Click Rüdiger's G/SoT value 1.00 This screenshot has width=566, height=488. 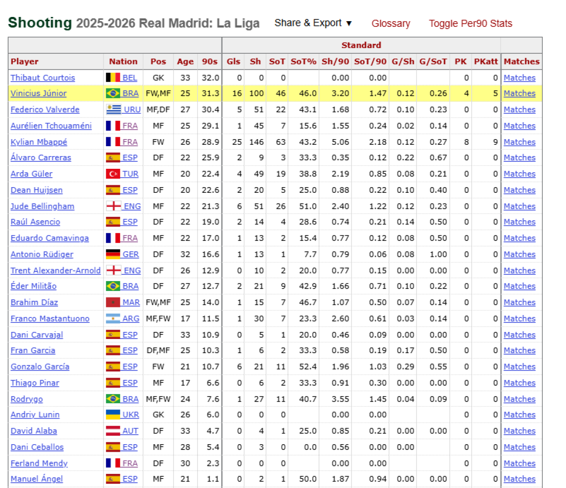click(438, 254)
